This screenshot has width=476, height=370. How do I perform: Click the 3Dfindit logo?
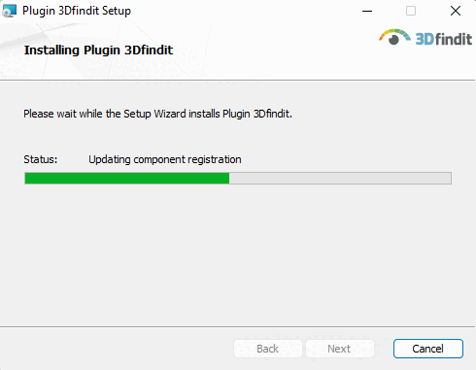coord(425,37)
